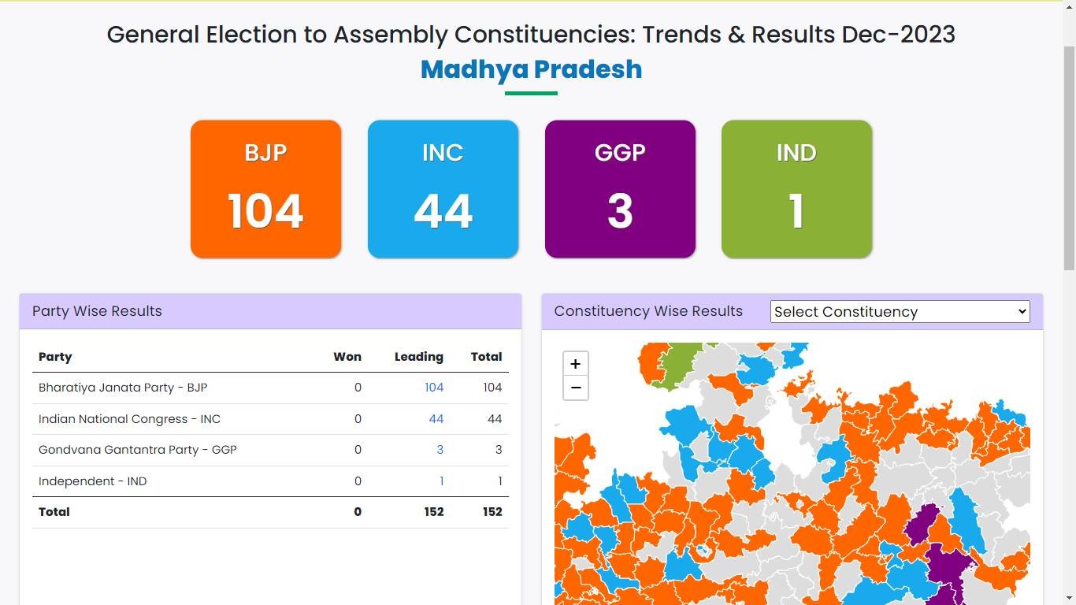
Task: Open Independent leading count link 1
Action: coord(441,481)
